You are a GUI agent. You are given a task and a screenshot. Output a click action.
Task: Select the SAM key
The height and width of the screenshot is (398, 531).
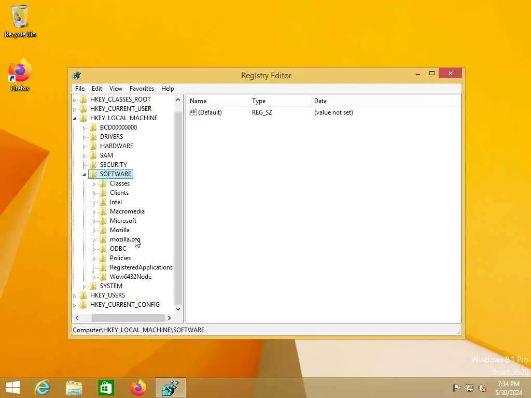click(106, 155)
